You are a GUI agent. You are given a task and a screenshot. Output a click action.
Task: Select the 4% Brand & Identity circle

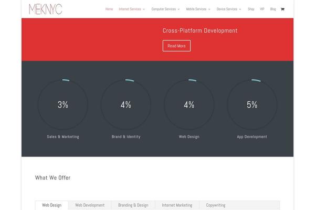[126, 104]
